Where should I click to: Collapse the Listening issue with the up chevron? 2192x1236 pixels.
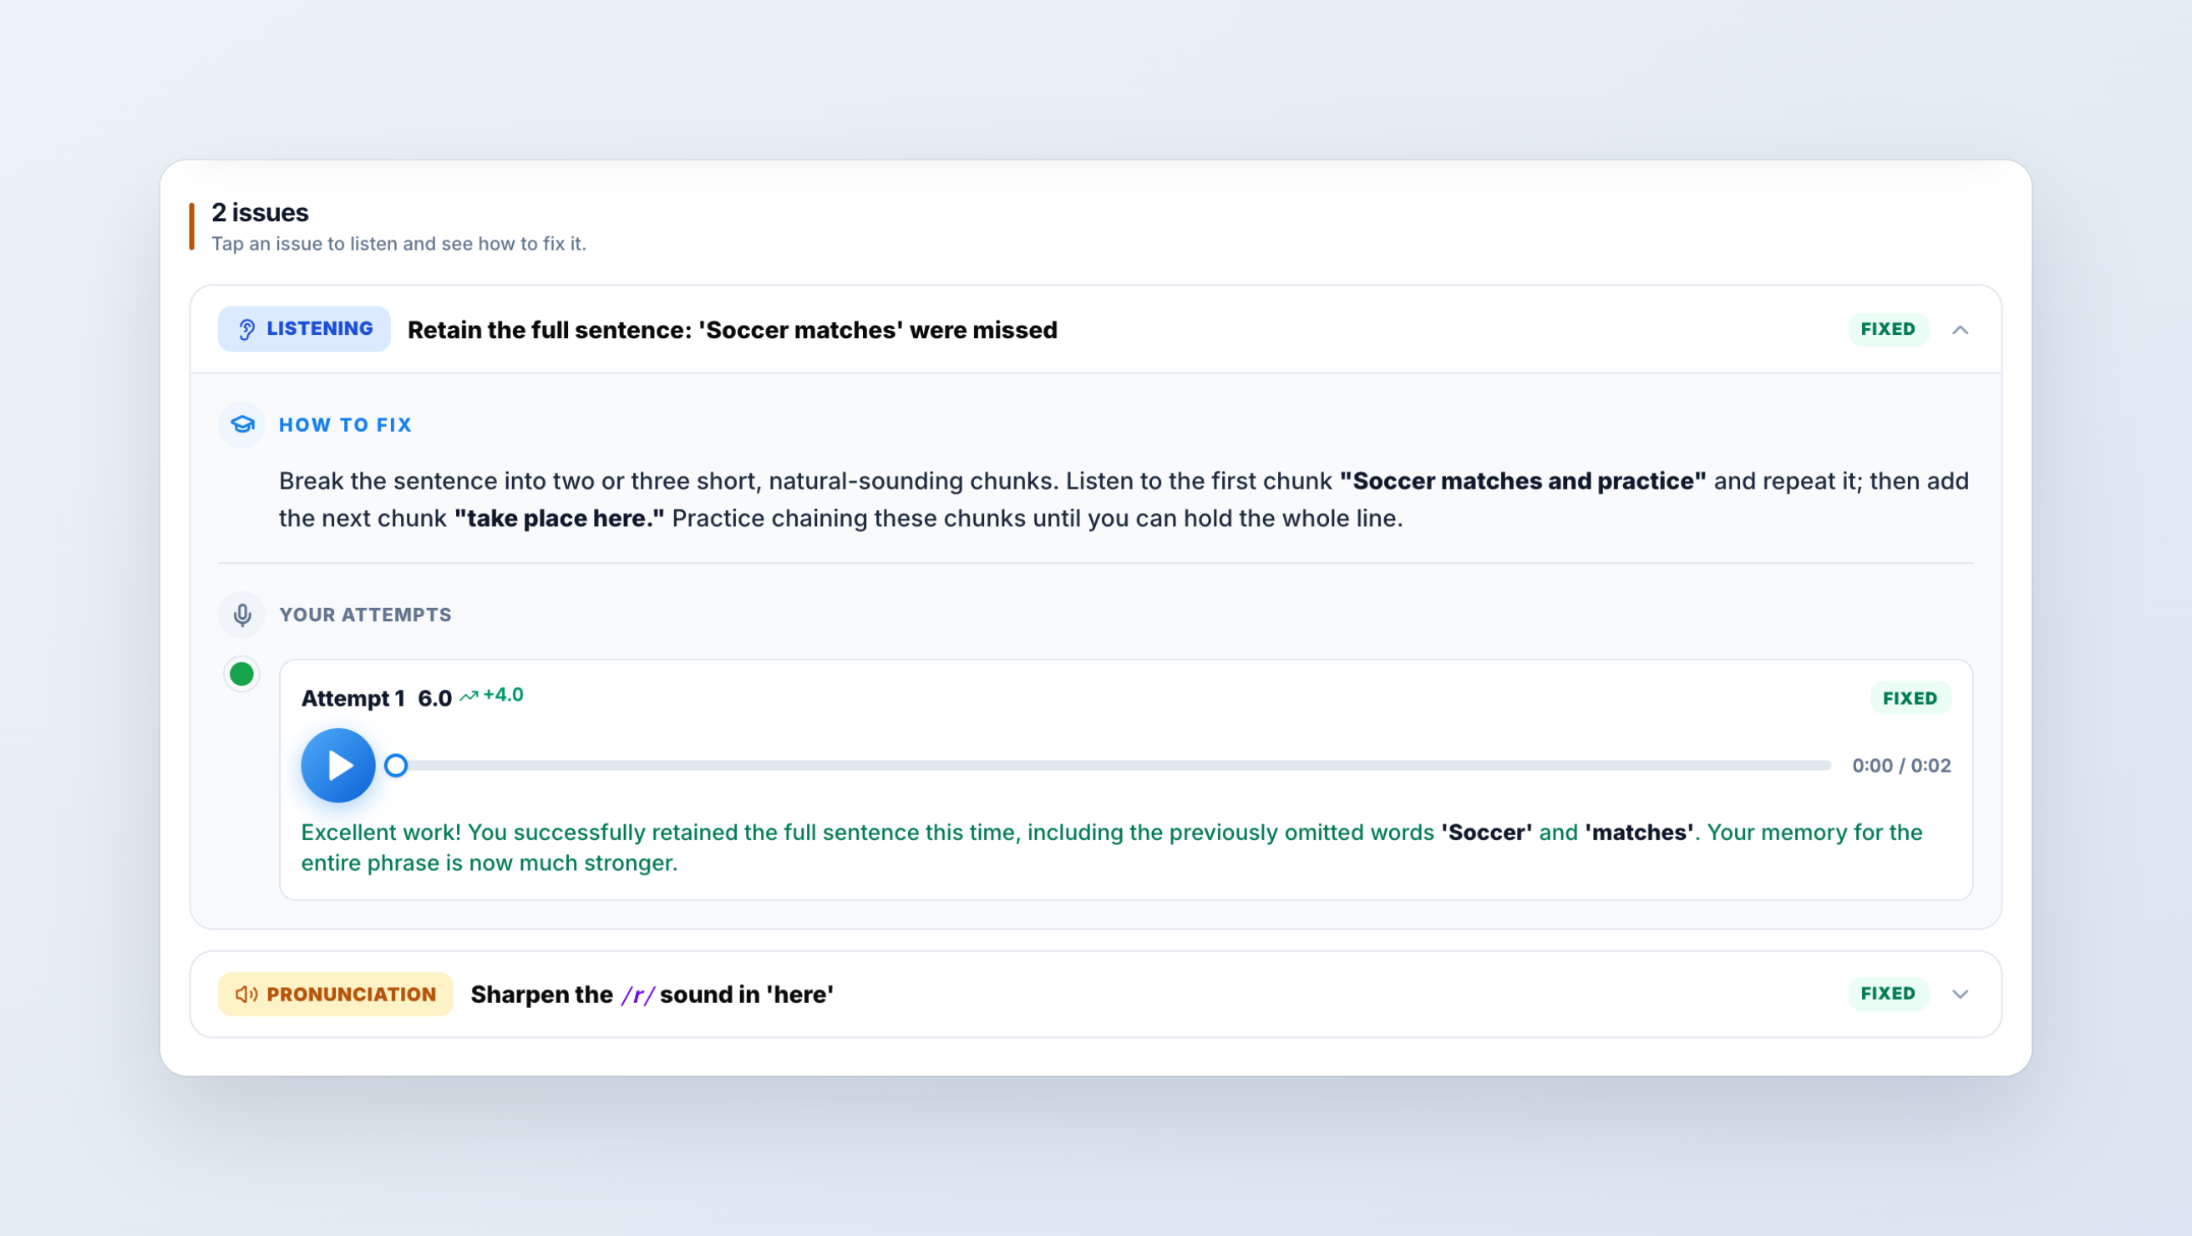tap(1961, 329)
